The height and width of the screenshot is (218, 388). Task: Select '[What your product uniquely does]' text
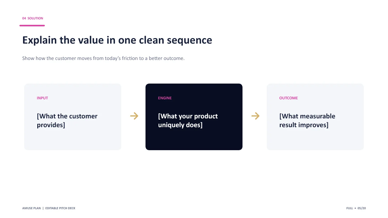coord(188,121)
